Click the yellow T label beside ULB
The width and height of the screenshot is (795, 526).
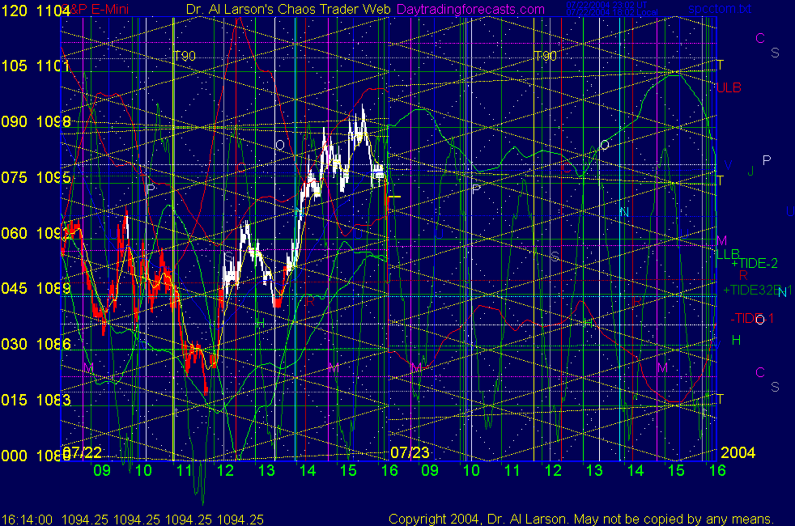(x=720, y=66)
